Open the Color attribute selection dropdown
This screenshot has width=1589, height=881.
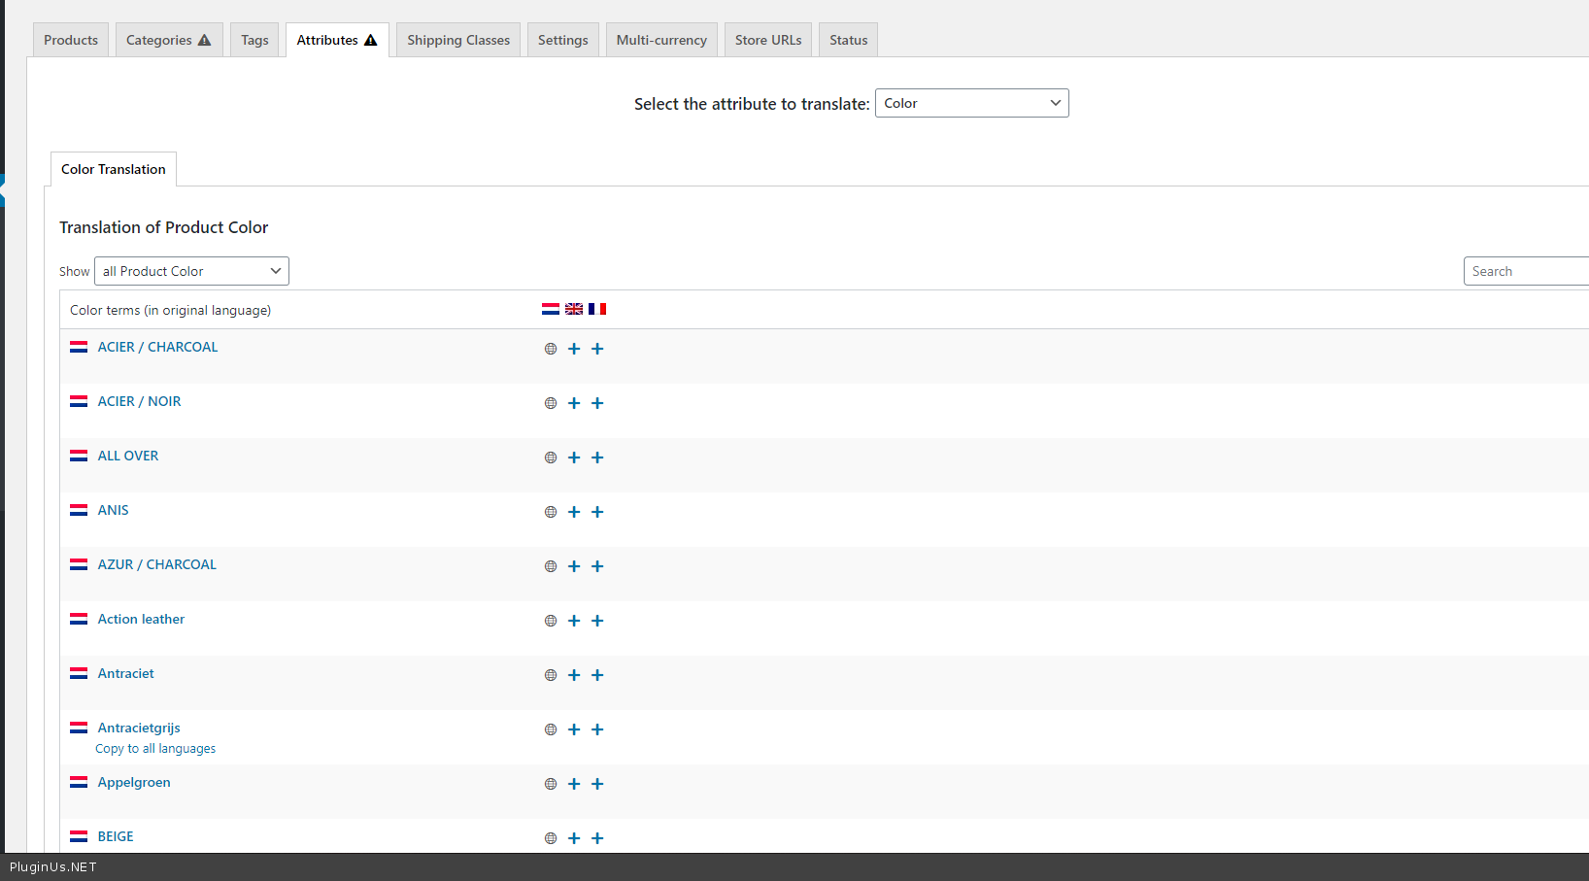(971, 103)
